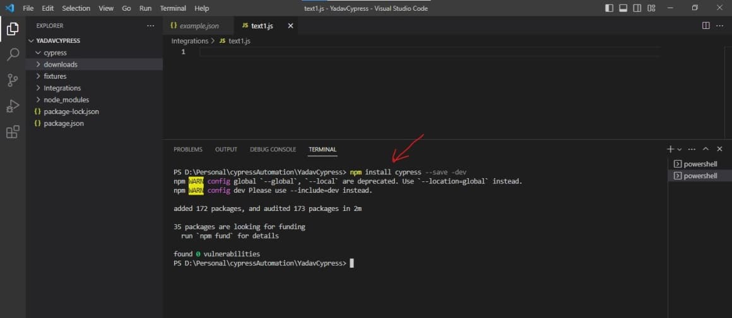Open the Help menu
This screenshot has width=732, height=318.
tap(202, 8)
